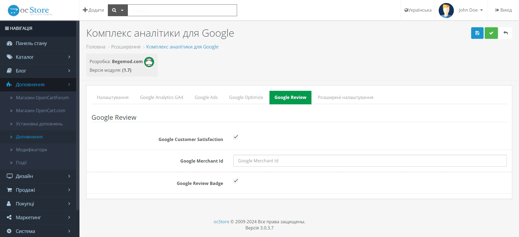Click the green checkmark apply button
Image resolution: width=519 pixels, height=237 pixels.
pos(491,33)
